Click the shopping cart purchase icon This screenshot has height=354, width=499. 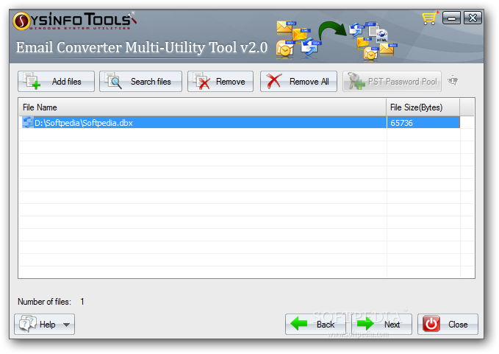[430, 18]
